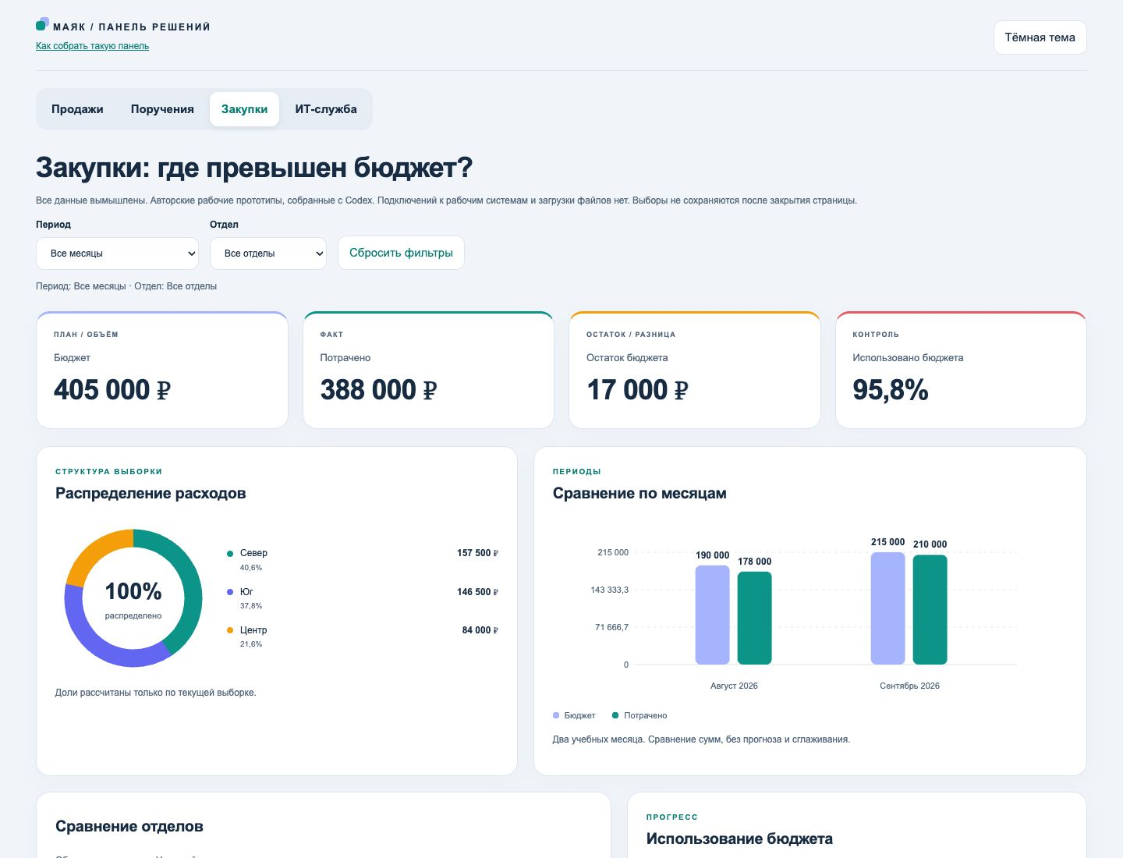Switch to the Продажи tab
The width and height of the screenshot is (1123, 858).
pos(77,109)
